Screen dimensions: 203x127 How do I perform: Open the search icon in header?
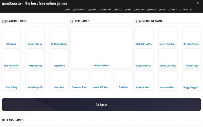tap(198, 3)
